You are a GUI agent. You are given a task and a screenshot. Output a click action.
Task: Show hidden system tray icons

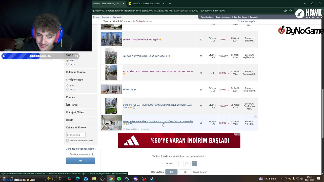tap(282, 179)
